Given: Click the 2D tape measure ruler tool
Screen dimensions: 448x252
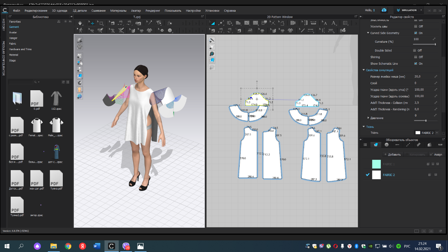Looking at the screenshot, I should coord(313,23).
